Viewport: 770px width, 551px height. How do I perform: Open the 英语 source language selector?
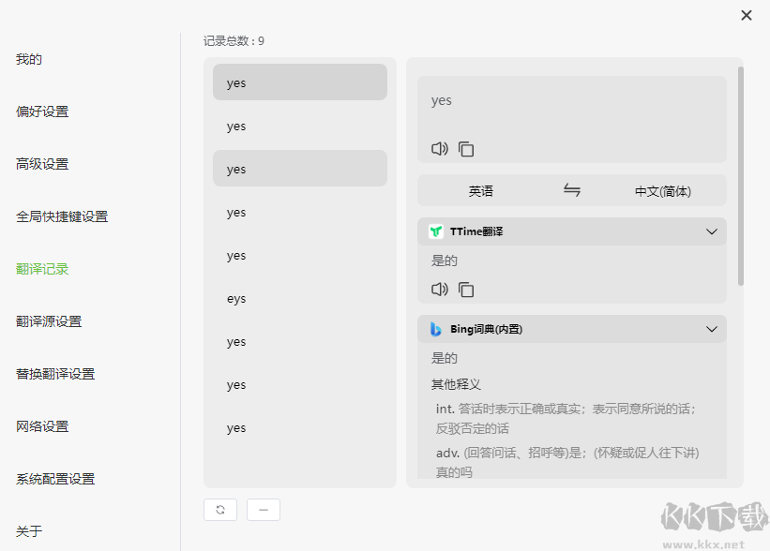tap(481, 191)
